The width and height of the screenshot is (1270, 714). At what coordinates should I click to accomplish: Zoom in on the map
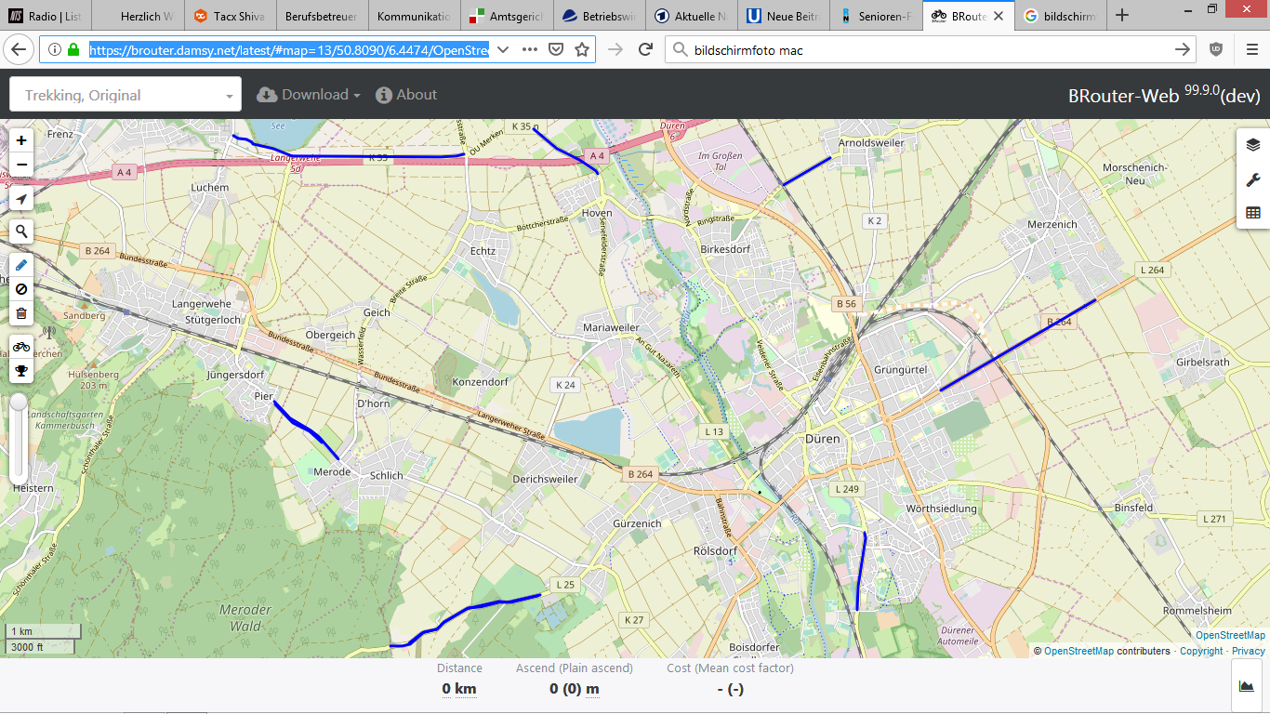point(21,140)
